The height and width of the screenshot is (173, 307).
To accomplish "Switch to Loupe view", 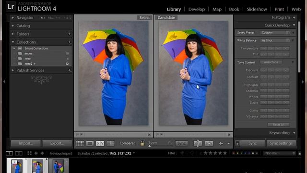I will click(x=90, y=143).
